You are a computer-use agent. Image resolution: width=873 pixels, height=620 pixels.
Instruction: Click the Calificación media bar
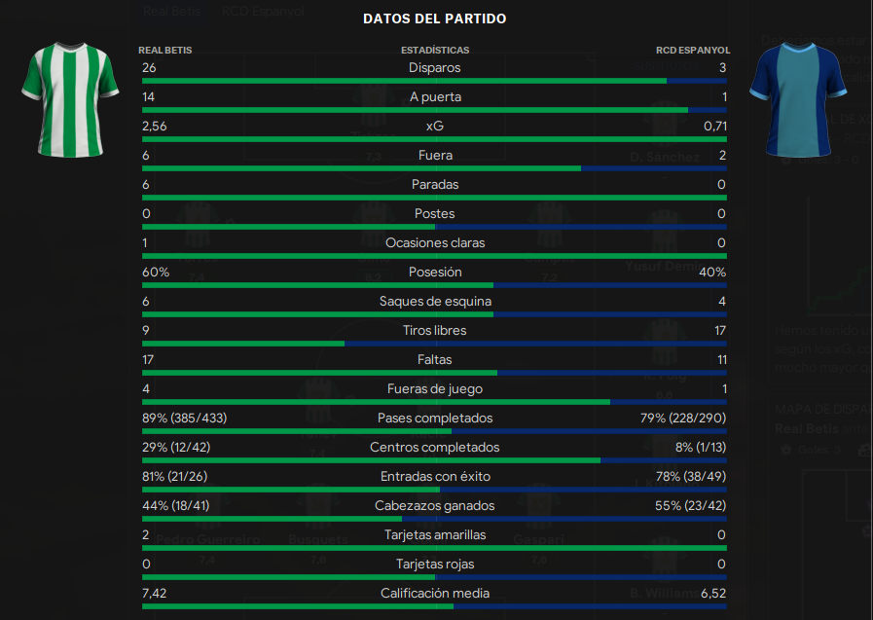(x=434, y=606)
